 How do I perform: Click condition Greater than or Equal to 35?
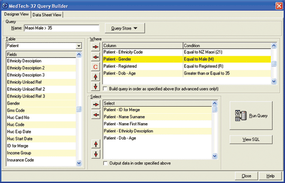[x=207, y=74]
